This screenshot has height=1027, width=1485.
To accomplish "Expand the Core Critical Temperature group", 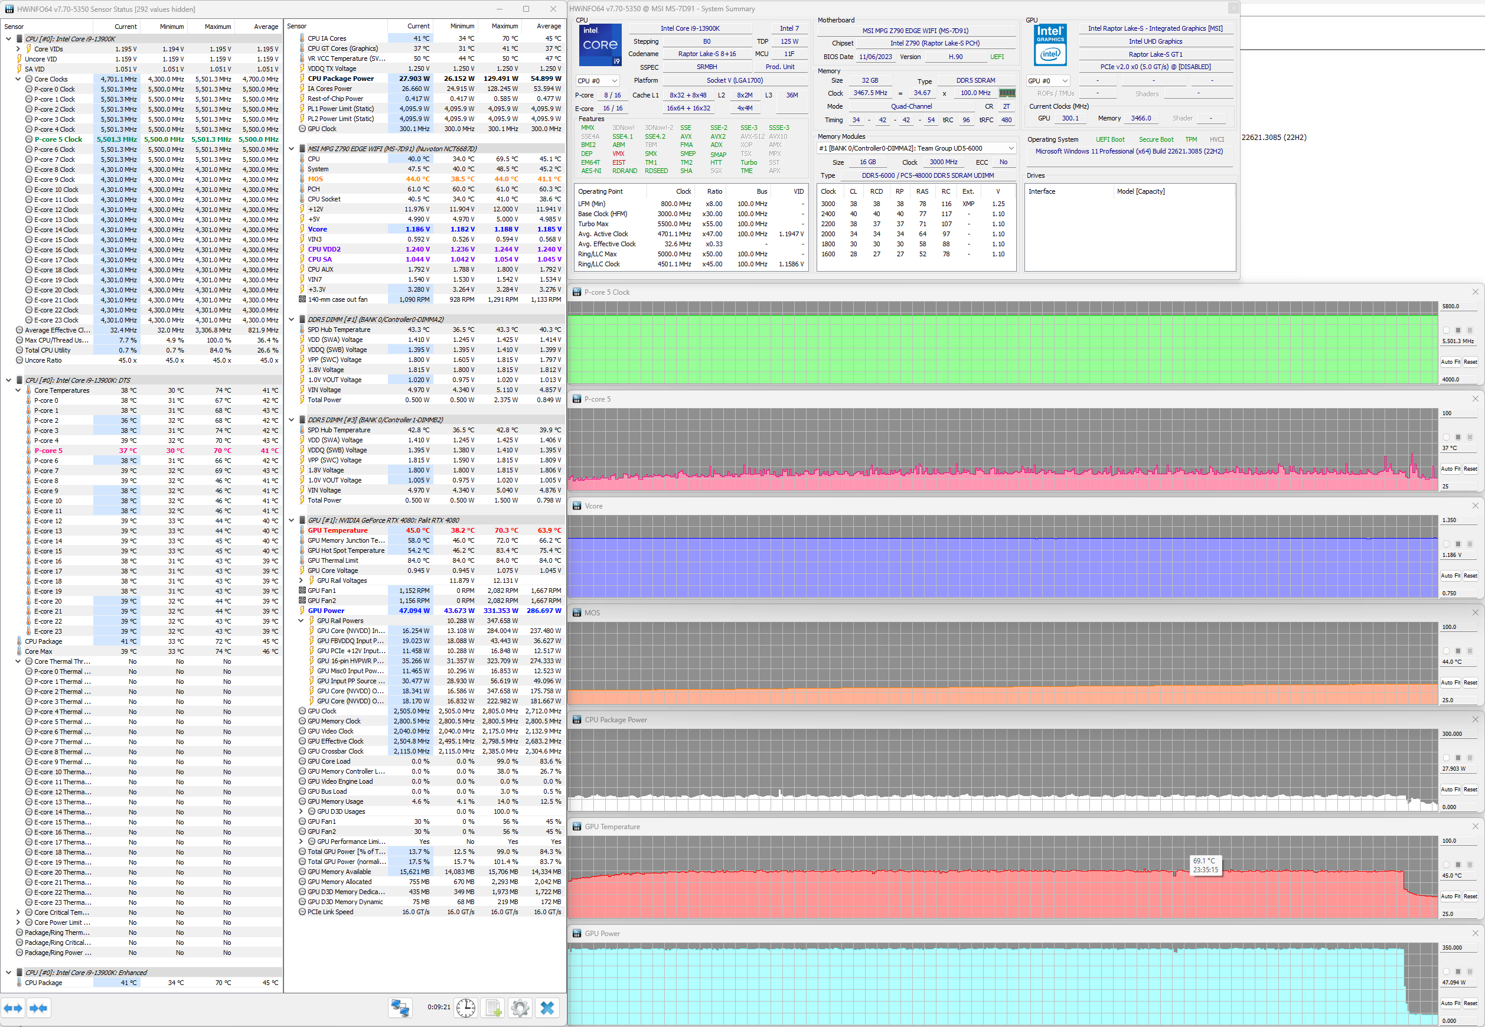I will tap(18, 912).
